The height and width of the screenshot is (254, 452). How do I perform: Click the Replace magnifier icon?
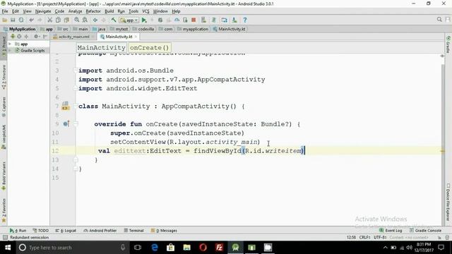[x=85, y=20]
